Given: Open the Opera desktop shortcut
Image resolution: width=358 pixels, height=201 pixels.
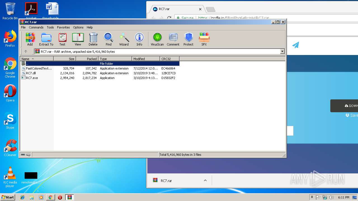Looking at the screenshot, I should 10,93.
